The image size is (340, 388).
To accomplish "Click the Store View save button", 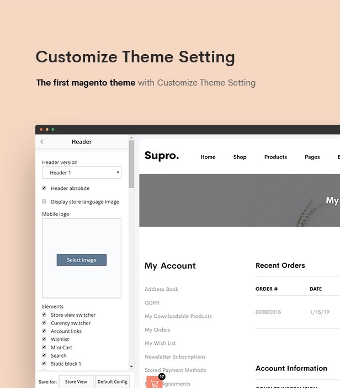I will [76, 381].
